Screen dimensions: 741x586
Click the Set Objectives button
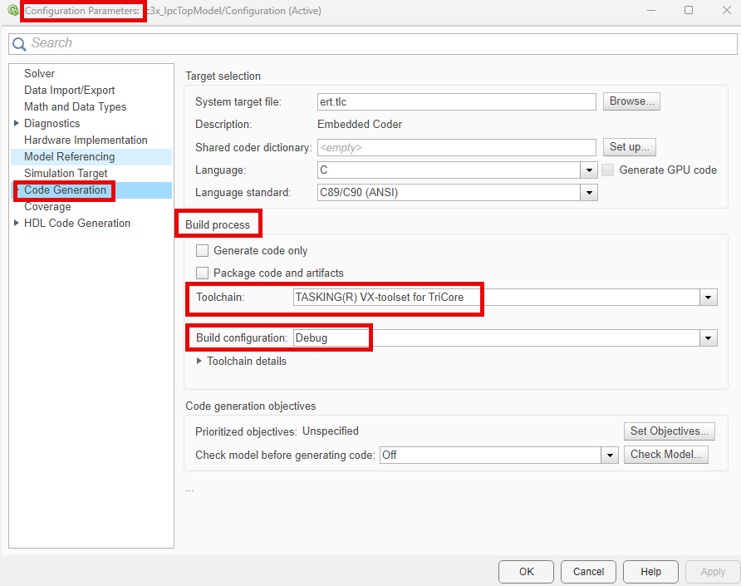tap(668, 431)
